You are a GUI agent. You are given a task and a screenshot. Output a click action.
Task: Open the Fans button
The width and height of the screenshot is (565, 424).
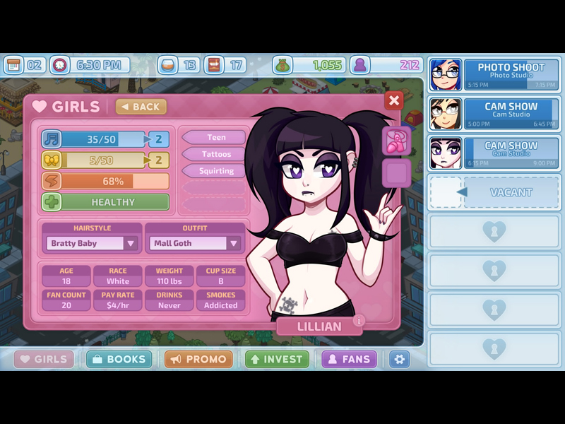[x=349, y=359]
